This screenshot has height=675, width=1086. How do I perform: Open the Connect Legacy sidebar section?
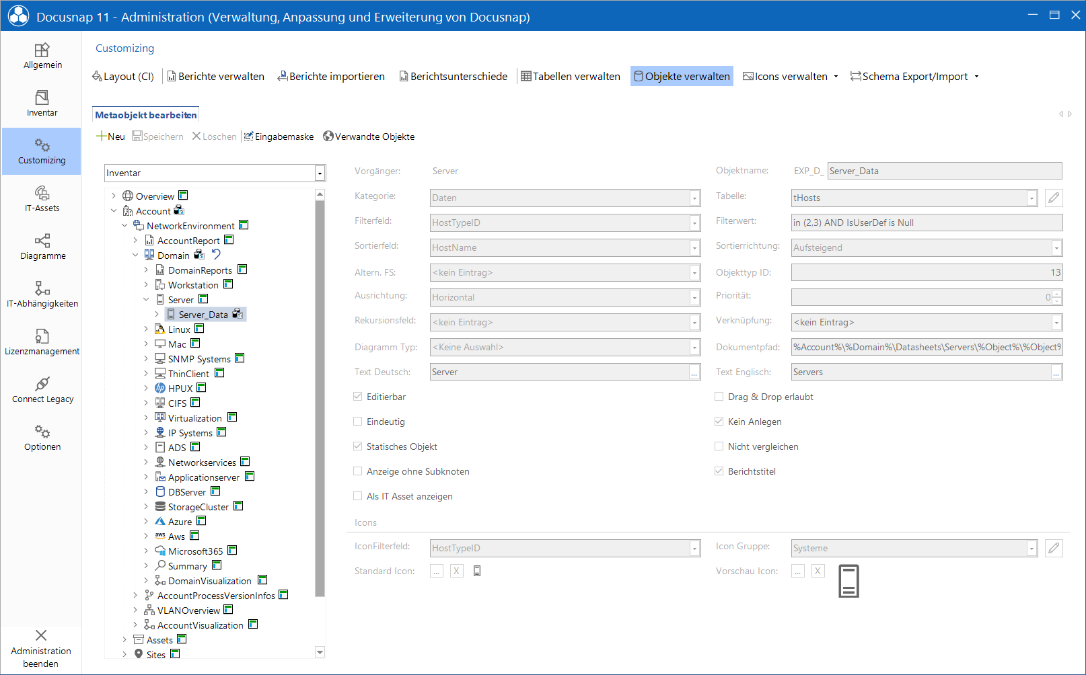click(42, 391)
